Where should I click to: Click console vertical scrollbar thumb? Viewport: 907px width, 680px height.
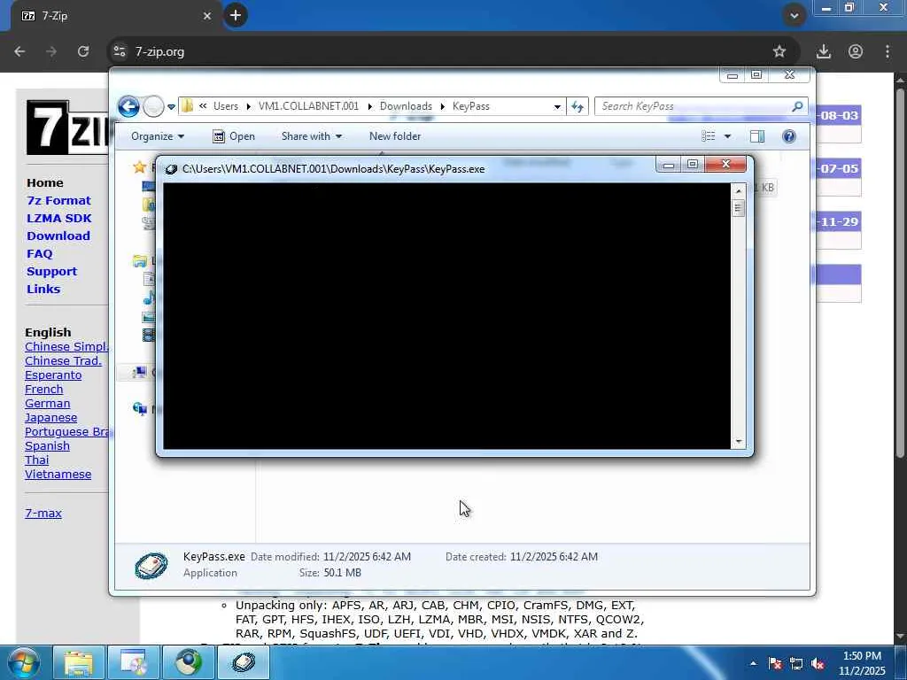tap(738, 208)
